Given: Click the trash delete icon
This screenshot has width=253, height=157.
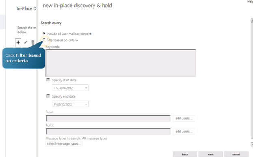Looking at the screenshot, I should pos(33,42).
